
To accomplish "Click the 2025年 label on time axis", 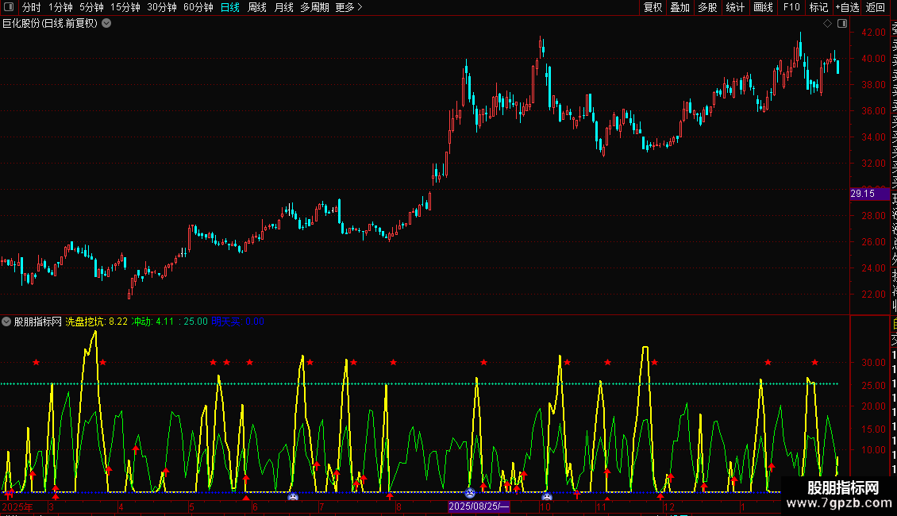I will (x=17, y=506).
